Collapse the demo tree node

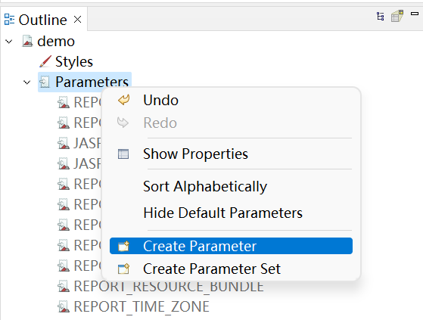pyautogui.click(x=9, y=42)
